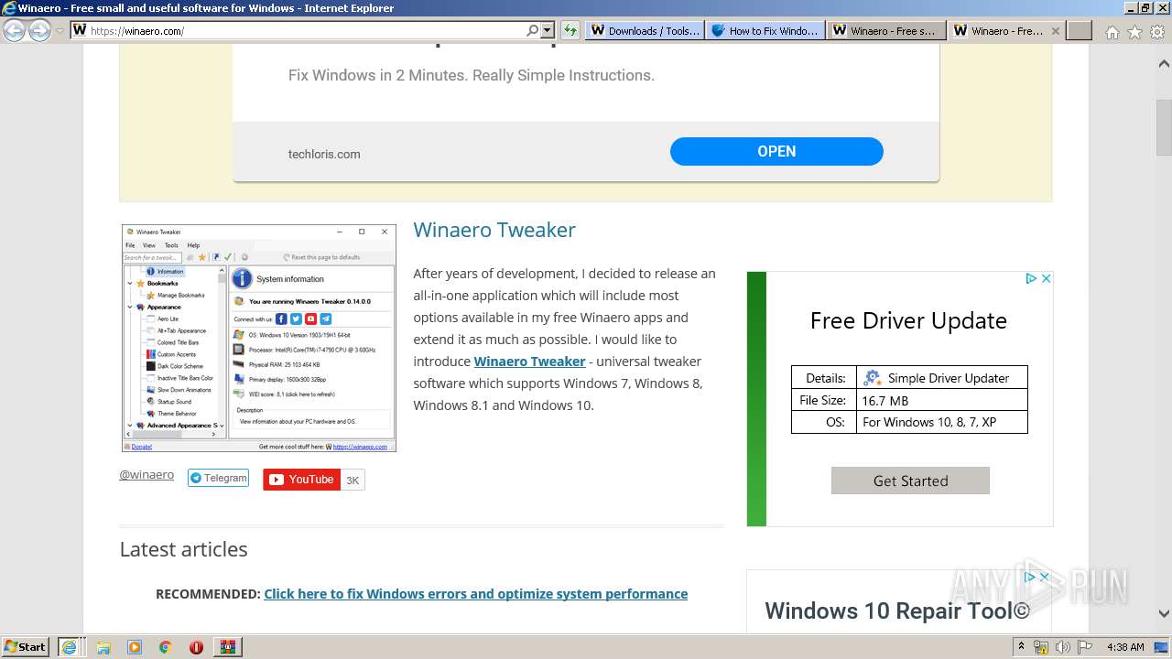
Task: Click the fix Windows errors recommended link
Action: pyautogui.click(x=475, y=594)
